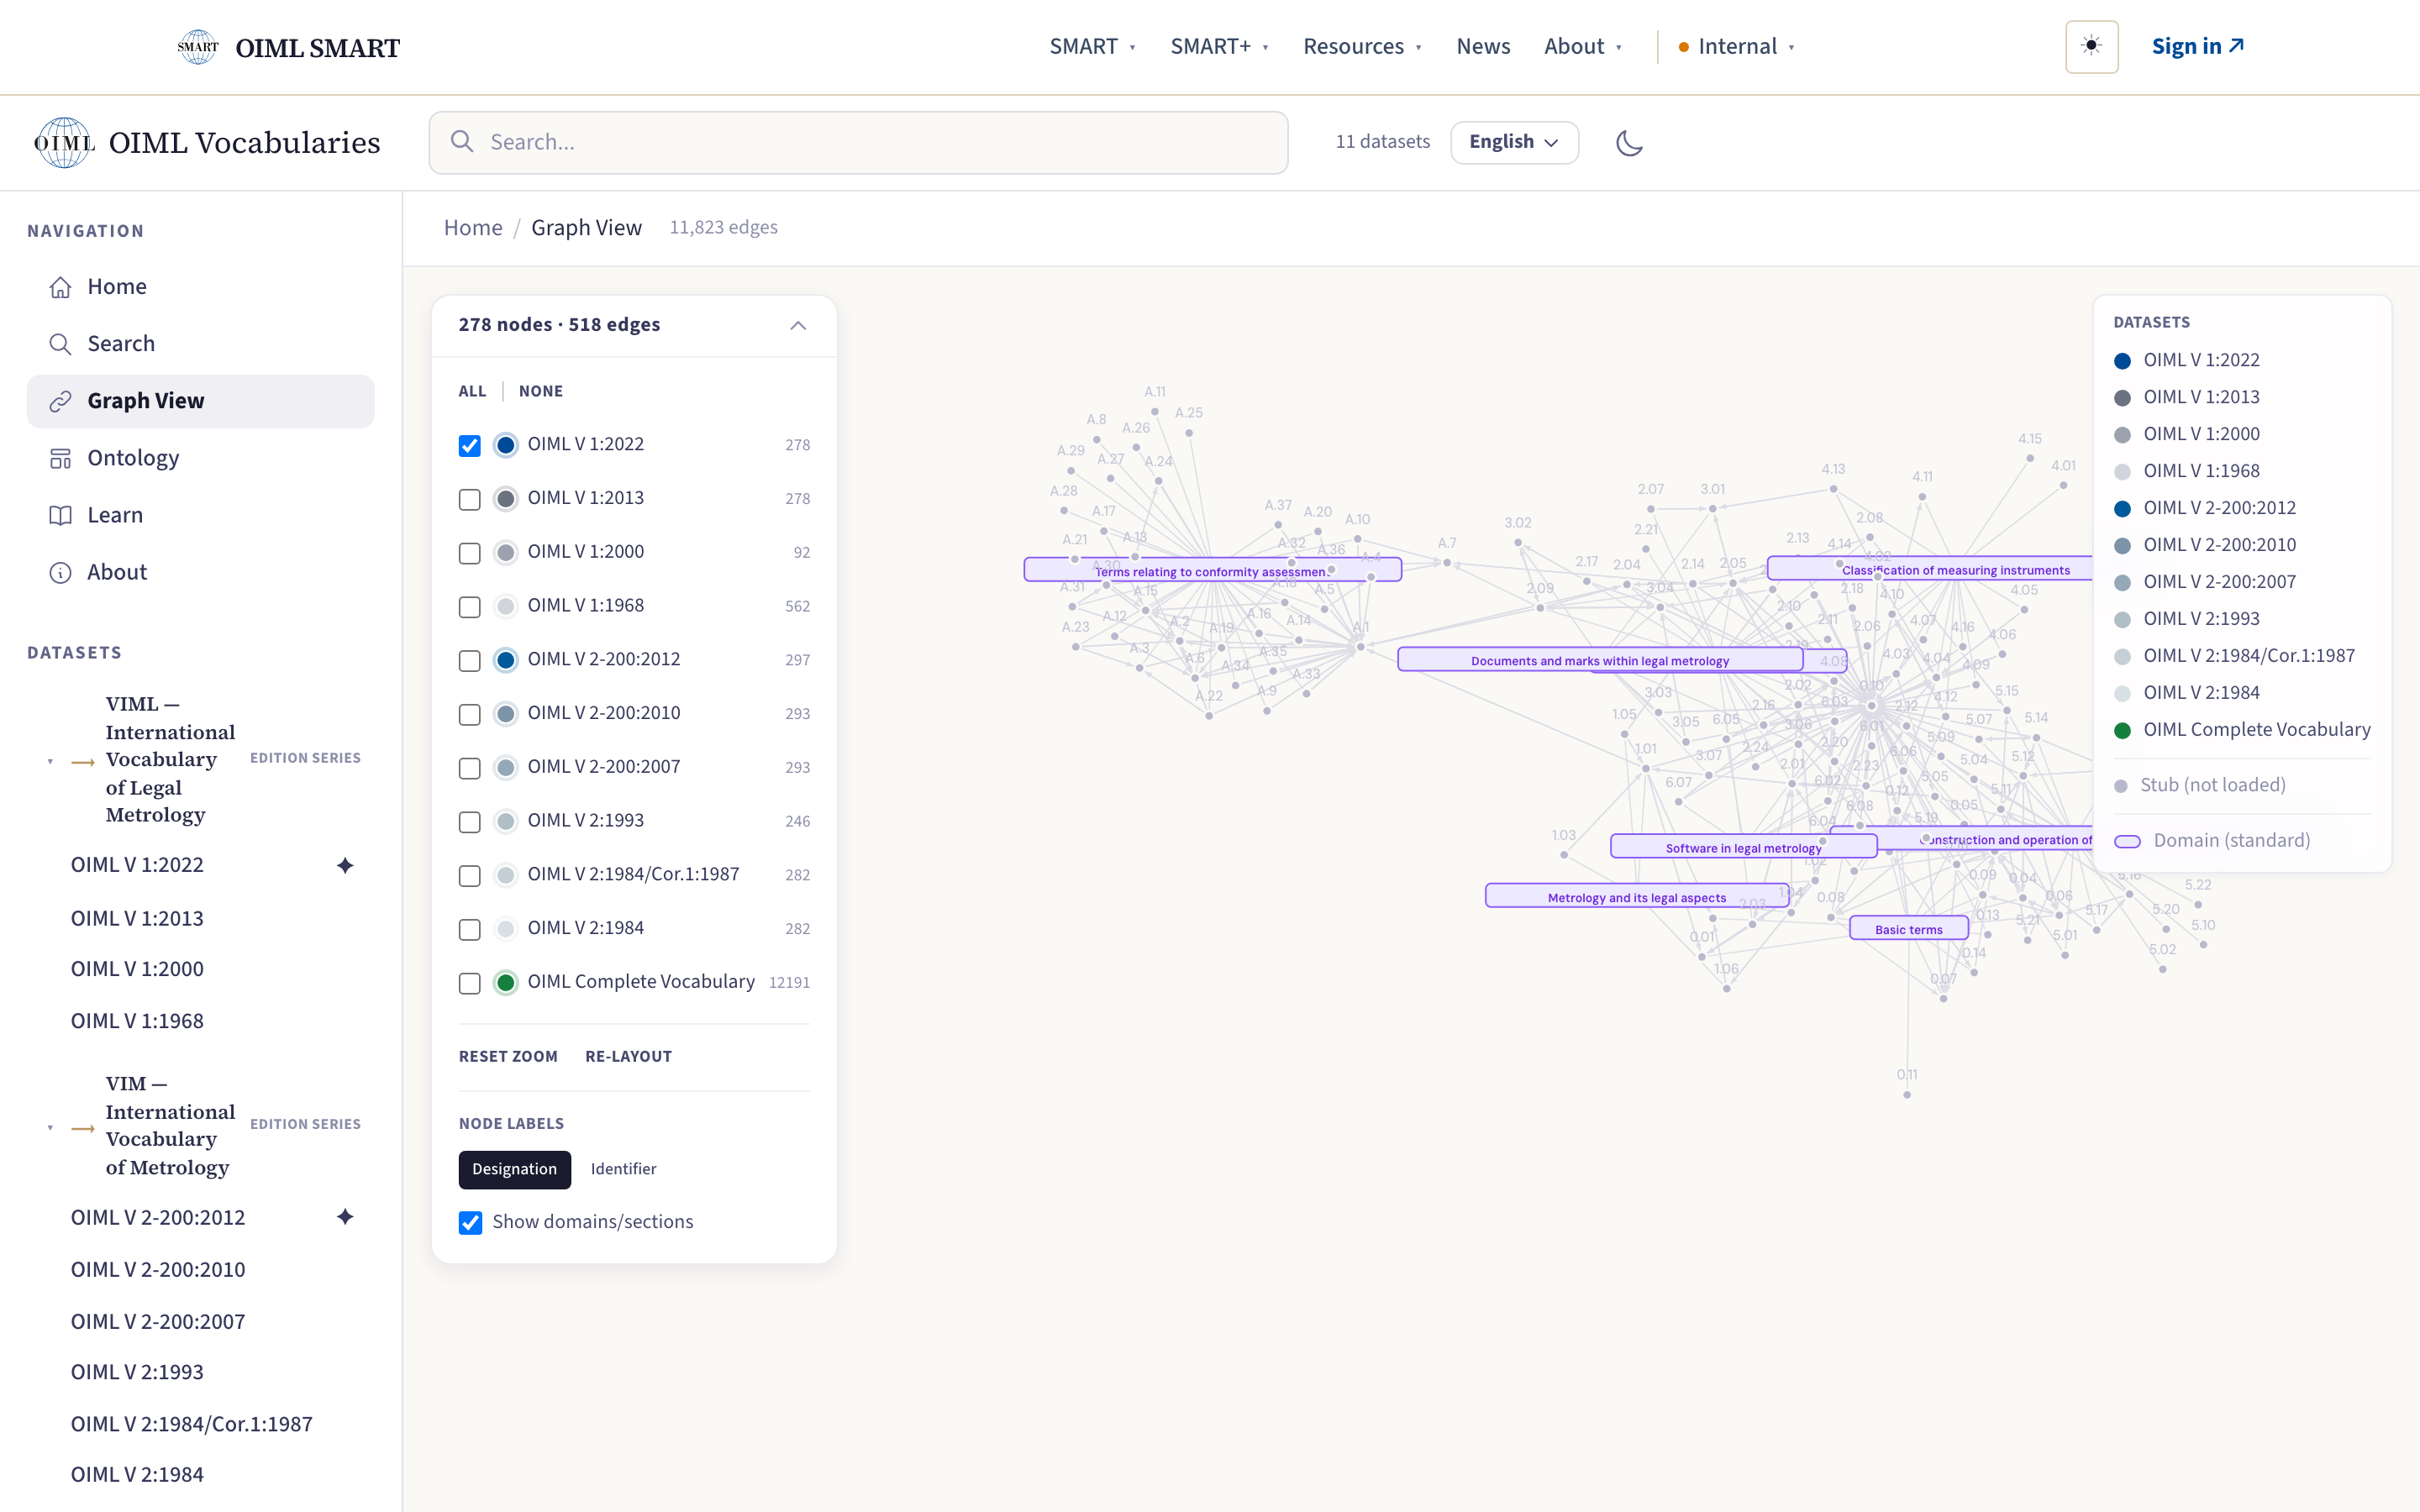Viewport: 2420px width, 1512px height.
Task: Click the RESET ZOOM button
Action: pyautogui.click(x=508, y=1056)
